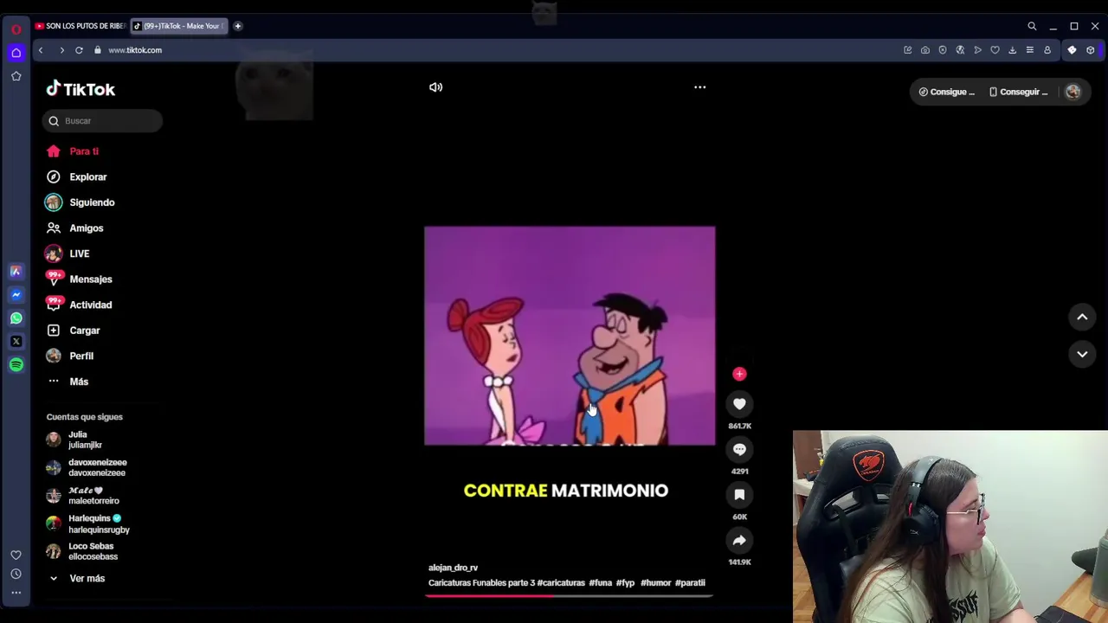Screen dimensions: 1108x623
Task: Open the Opera sidebar three-dot settings
Action: (16, 593)
